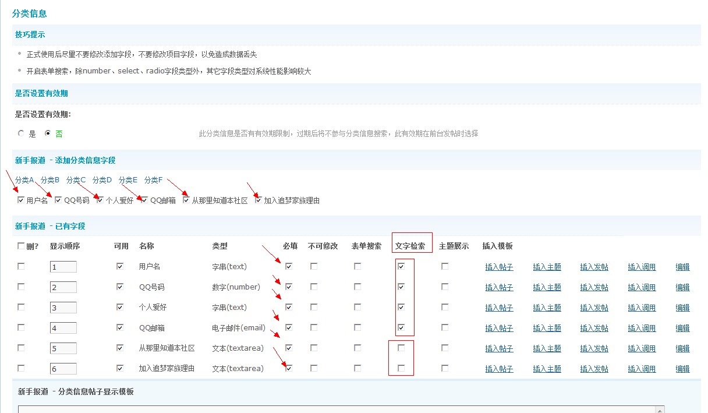
Task: Enable 表单搜索 for QQ号码 row
Action: (x=357, y=287)
